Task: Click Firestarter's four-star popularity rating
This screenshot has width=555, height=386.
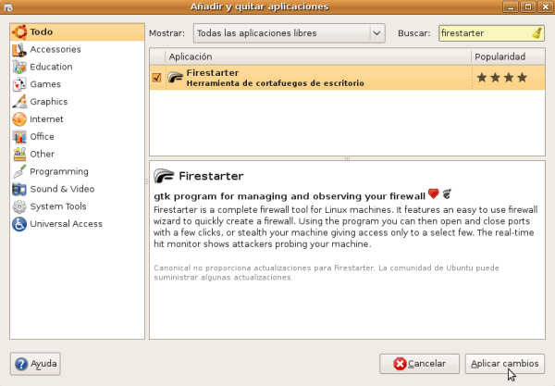Action: click(x=501, y=78)
